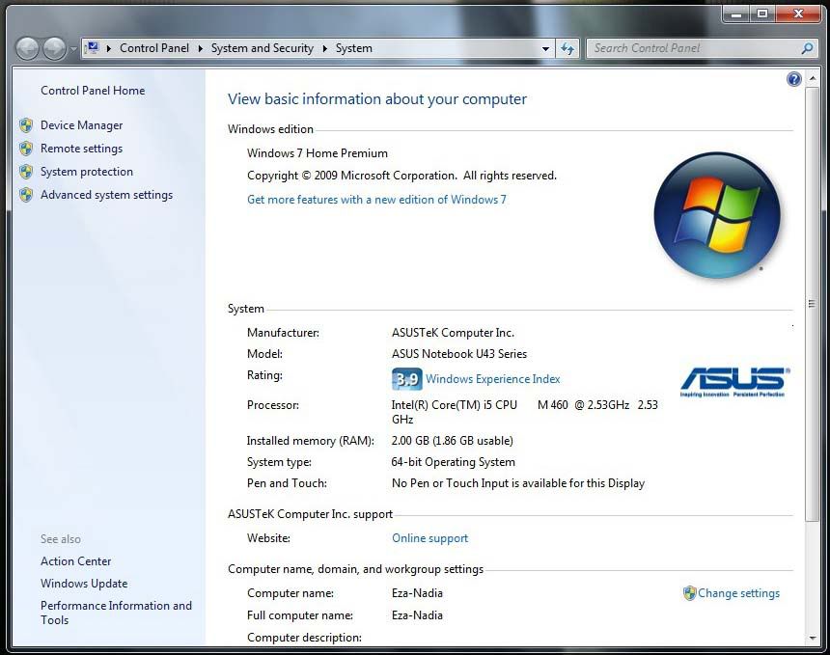Open address bar history dropdown
830x655 pixels.
tap(545, 48)
